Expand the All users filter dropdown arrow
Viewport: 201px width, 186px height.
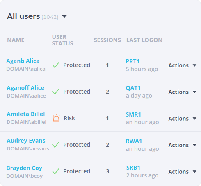64,16
